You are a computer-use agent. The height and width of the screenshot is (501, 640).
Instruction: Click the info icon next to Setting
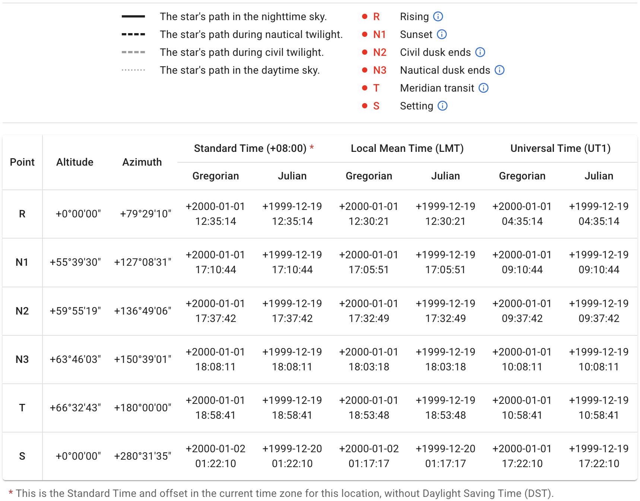443,106
